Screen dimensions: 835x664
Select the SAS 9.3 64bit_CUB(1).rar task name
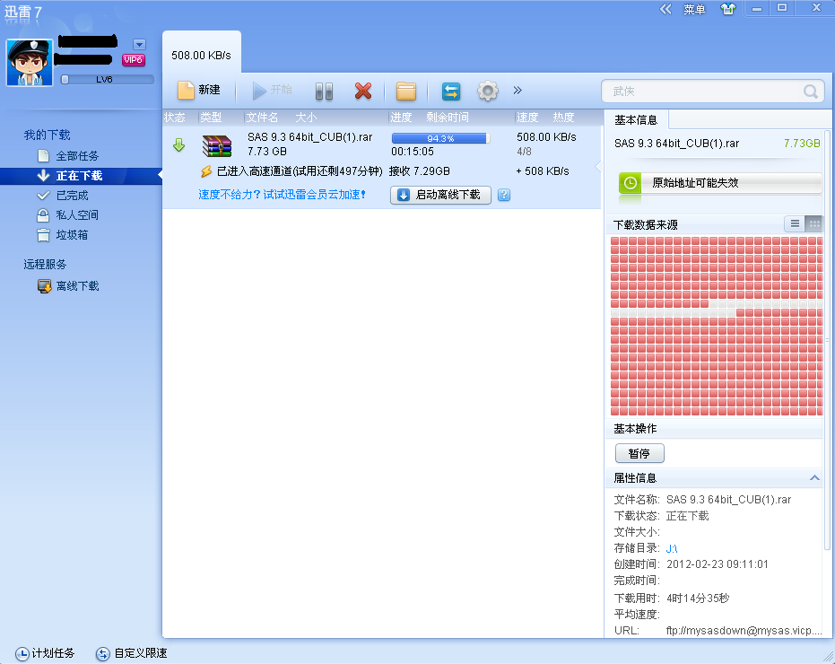(310, 137)
